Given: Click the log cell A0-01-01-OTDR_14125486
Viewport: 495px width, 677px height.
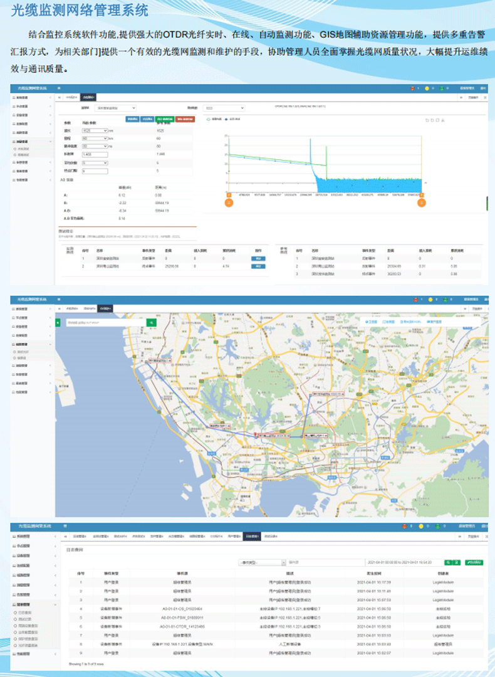Looking at the screenshot, I should click(182, 626).
